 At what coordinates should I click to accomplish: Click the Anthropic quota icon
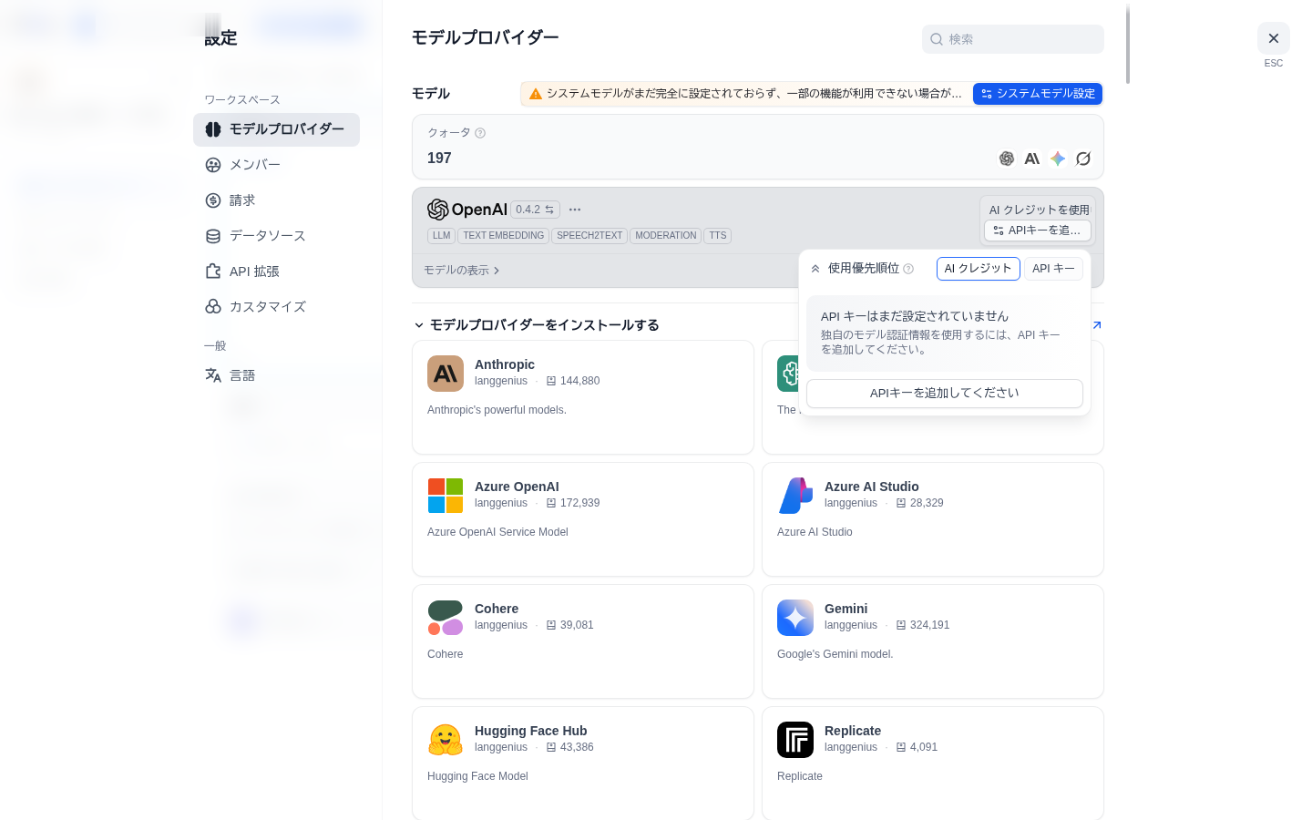click(x=1032, y=159)
